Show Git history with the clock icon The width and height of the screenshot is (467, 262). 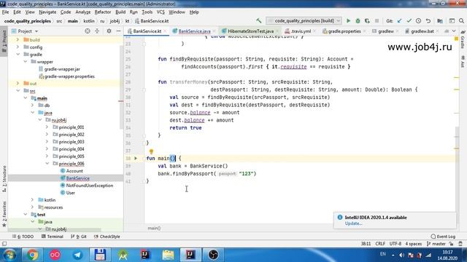click(418, 21)
